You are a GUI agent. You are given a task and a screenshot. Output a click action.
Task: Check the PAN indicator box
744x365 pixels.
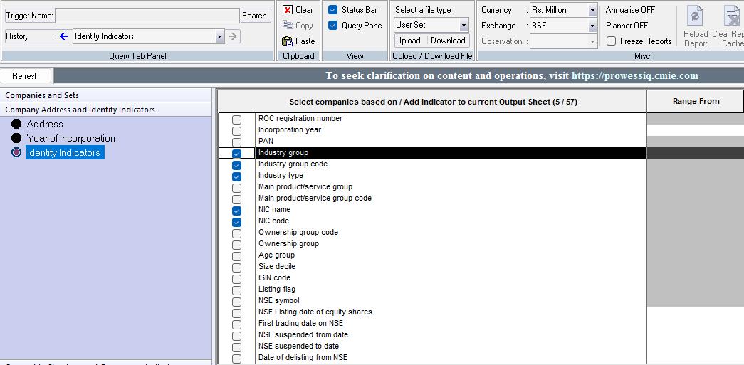coord(237,142)
